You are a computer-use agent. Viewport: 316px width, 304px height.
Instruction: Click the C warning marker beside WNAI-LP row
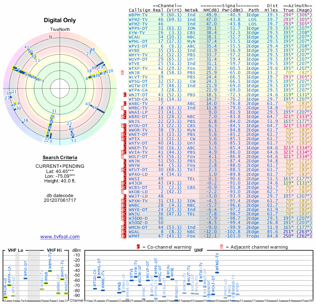pos(125,112)
